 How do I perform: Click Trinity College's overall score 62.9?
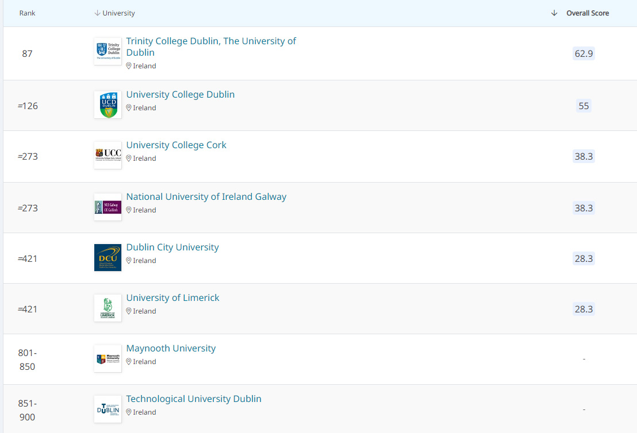pyautogui.click(x=584, y=53)
